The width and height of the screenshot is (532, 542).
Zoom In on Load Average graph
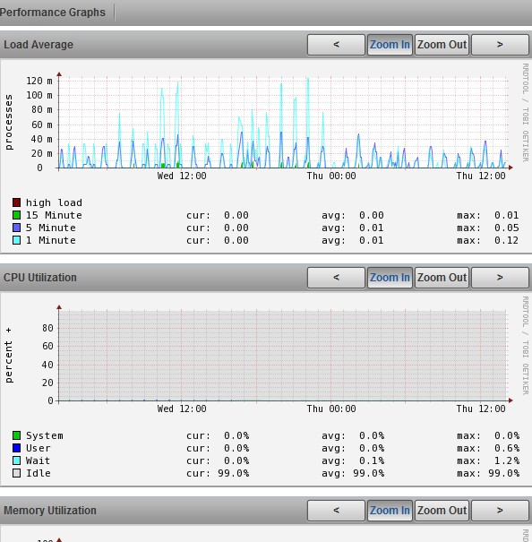coord(390,45)
